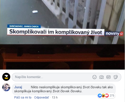
Task: Open the sticker picker icon
Action: (x=115, y=77)
